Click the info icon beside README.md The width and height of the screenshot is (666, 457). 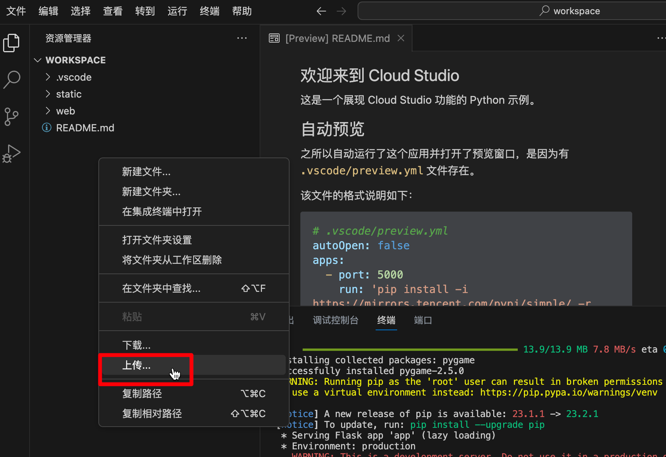click(46, 127)
